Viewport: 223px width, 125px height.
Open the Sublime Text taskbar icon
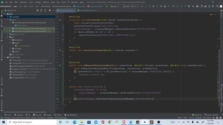152,122
